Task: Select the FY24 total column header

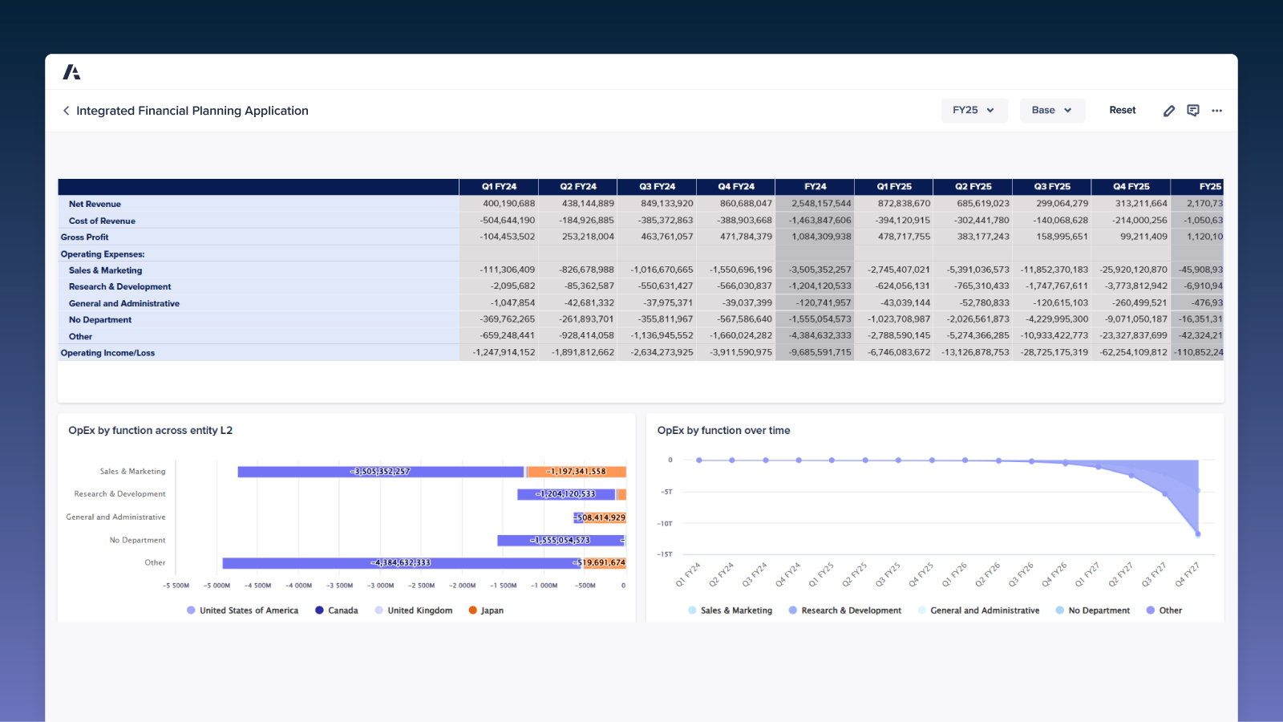Action: (x=815, y=187)
